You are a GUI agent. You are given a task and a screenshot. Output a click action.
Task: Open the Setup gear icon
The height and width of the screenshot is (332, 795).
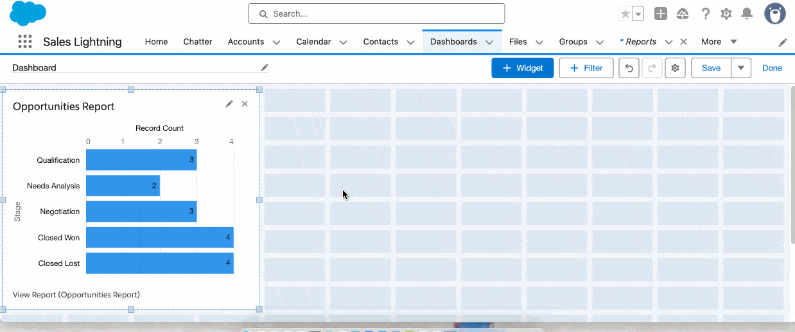click(726, 13)
